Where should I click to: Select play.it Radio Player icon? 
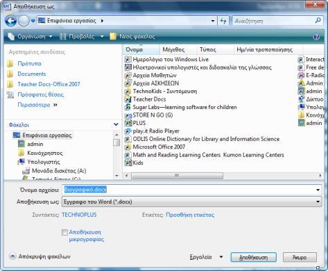[128, 131]
